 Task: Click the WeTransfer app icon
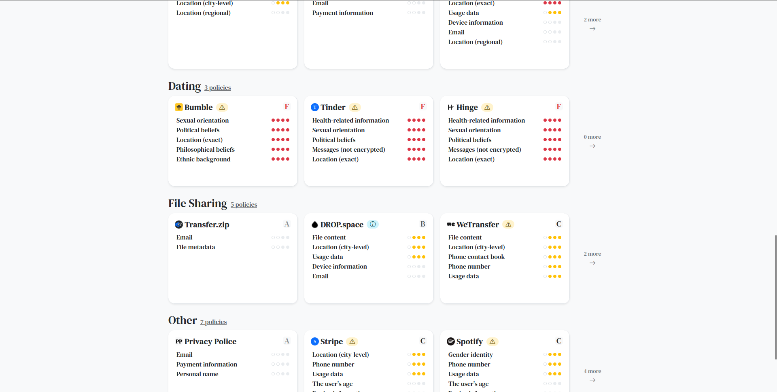click(450, 224)
